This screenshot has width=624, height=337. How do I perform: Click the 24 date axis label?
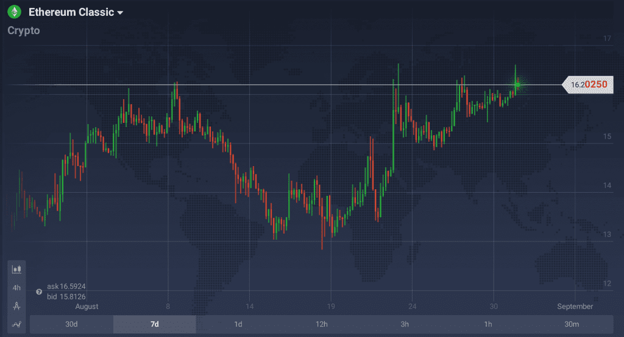(413, 307)
